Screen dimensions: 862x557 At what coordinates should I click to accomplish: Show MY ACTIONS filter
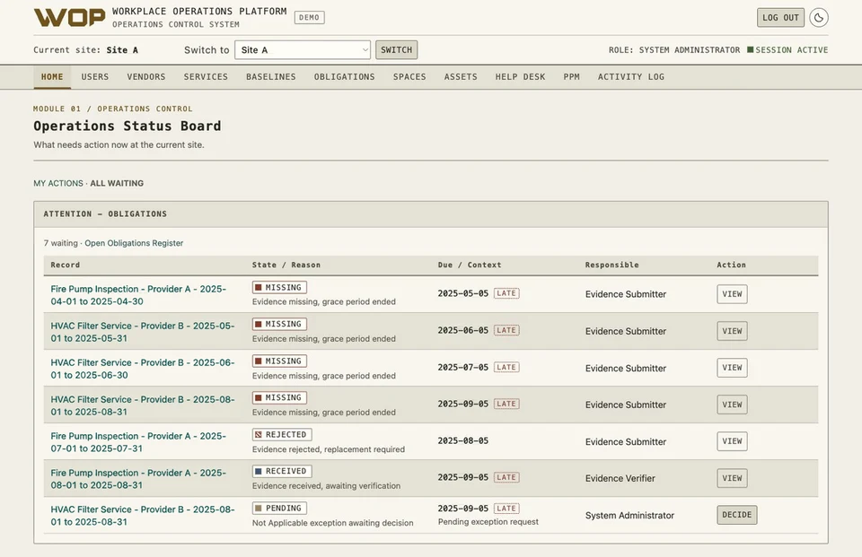tap(58, 184)
